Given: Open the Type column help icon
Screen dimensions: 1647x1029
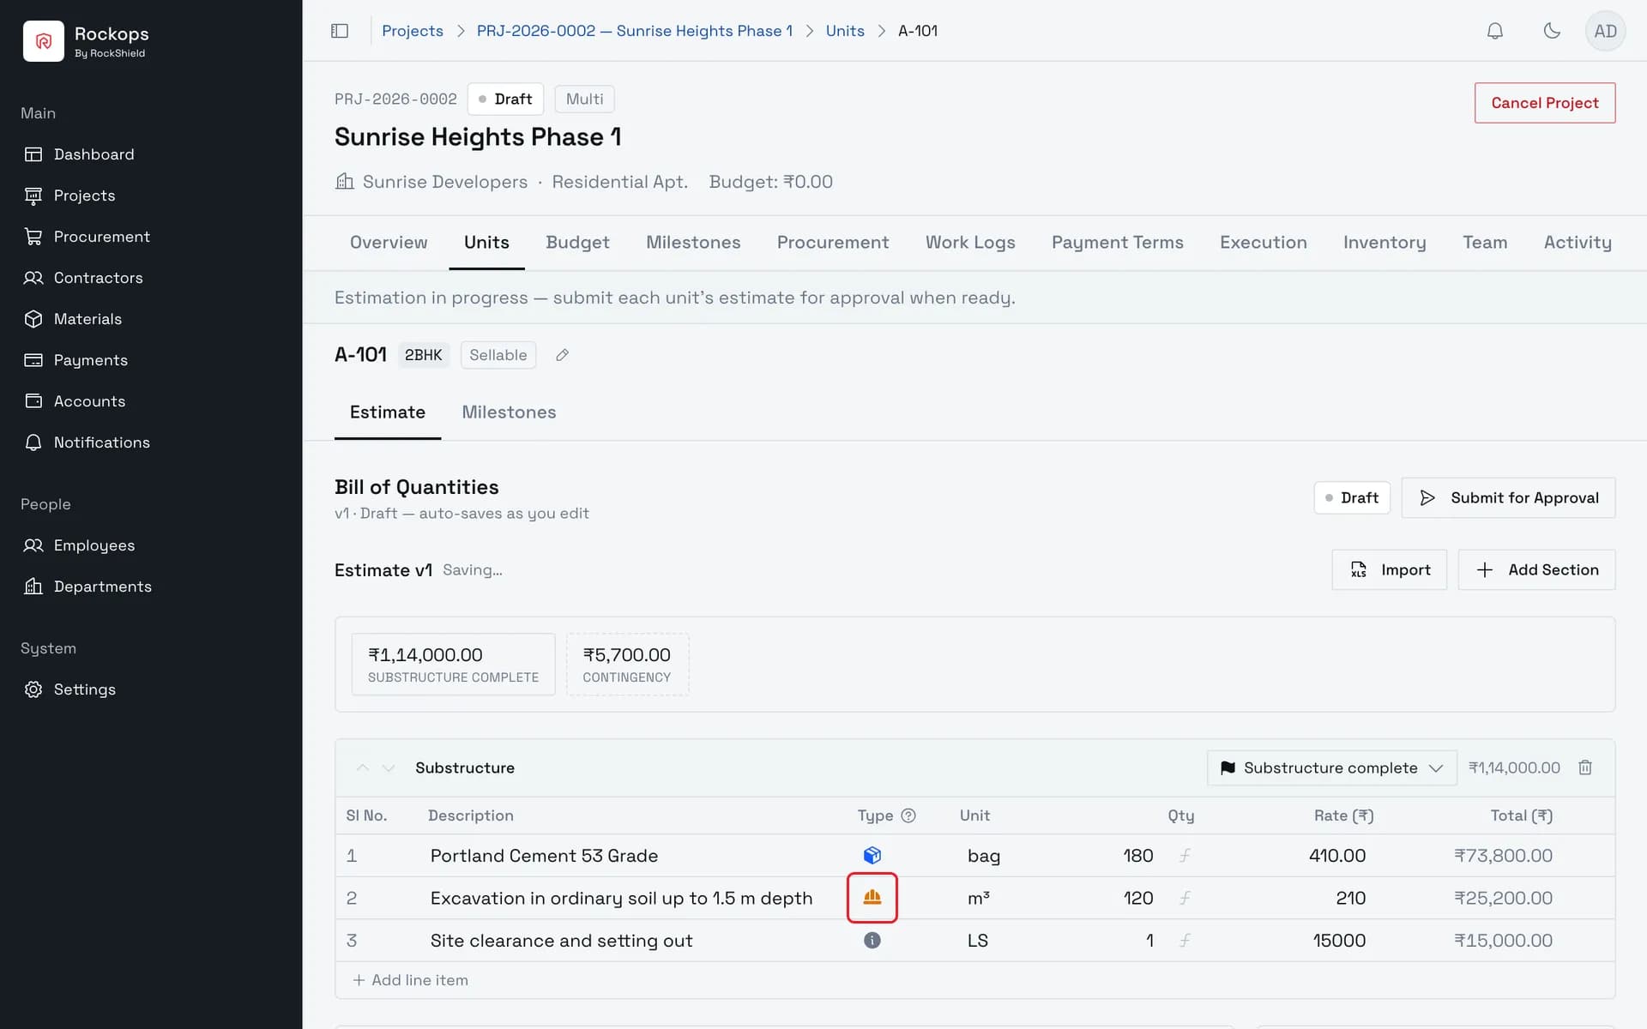Looking at the screenshot, I should coord(908,815).
